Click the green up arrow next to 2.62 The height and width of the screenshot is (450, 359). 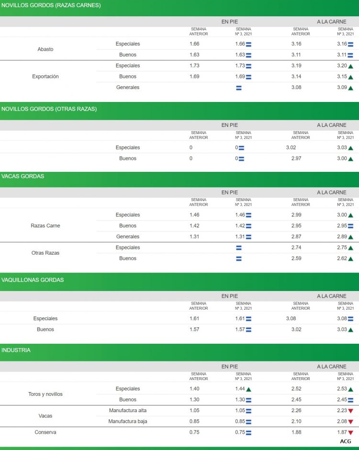pos(350,259)
